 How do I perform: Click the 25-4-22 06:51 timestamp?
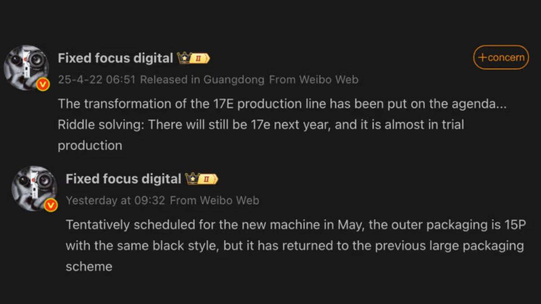tap(96, 80)
